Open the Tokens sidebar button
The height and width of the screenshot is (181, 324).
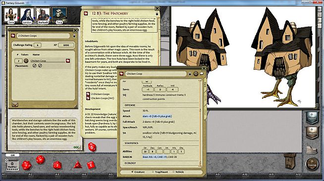tap(312, 164)
